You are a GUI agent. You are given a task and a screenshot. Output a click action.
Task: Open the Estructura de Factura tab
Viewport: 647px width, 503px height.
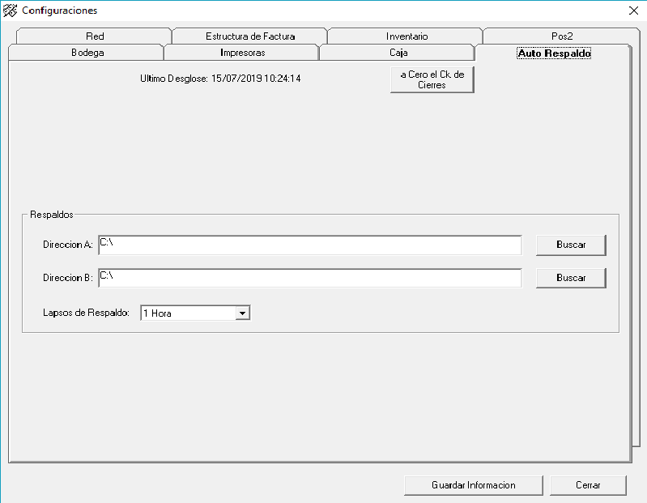coord(249,36)
